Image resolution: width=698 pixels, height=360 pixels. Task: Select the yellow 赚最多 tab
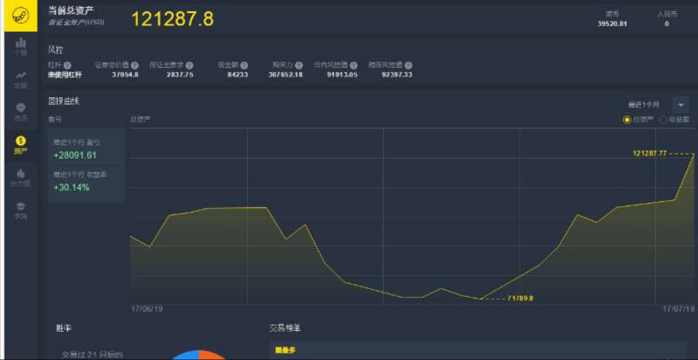tap(285, 350)
